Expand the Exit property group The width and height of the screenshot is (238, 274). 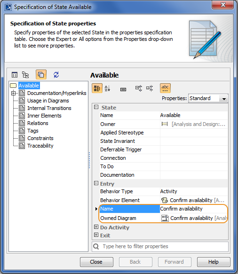(96, 235)
